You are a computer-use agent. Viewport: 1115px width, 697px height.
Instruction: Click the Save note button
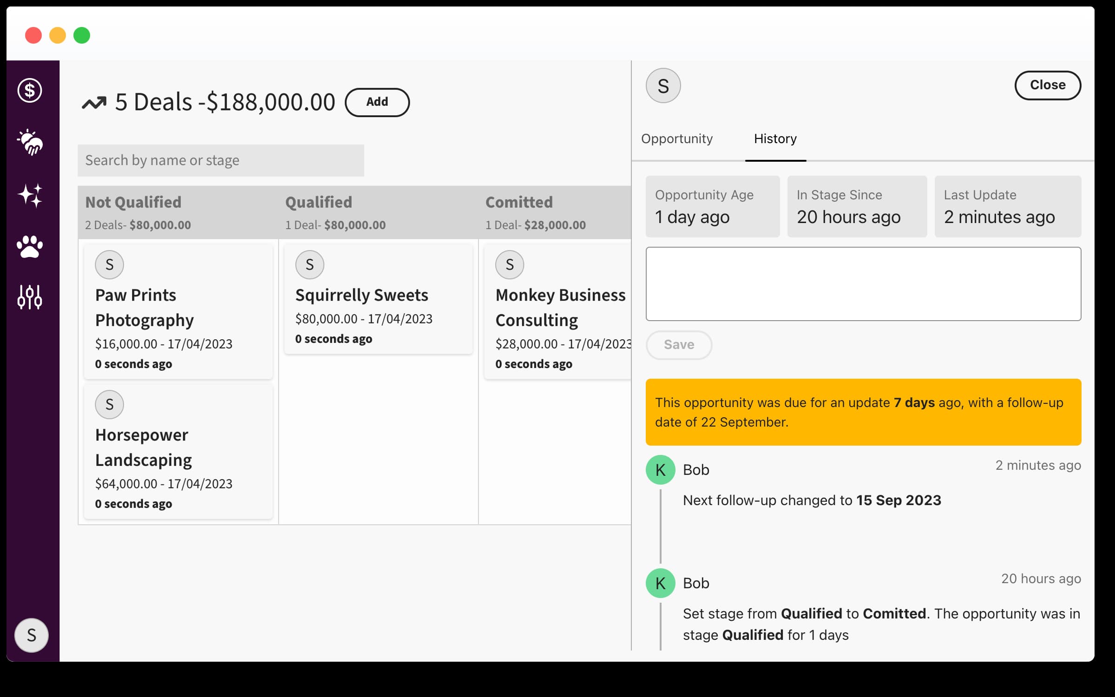[679, 345]
